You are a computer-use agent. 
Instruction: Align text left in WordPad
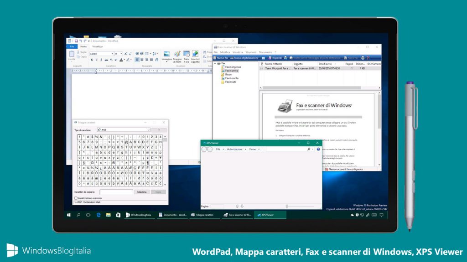pos(137,60)
